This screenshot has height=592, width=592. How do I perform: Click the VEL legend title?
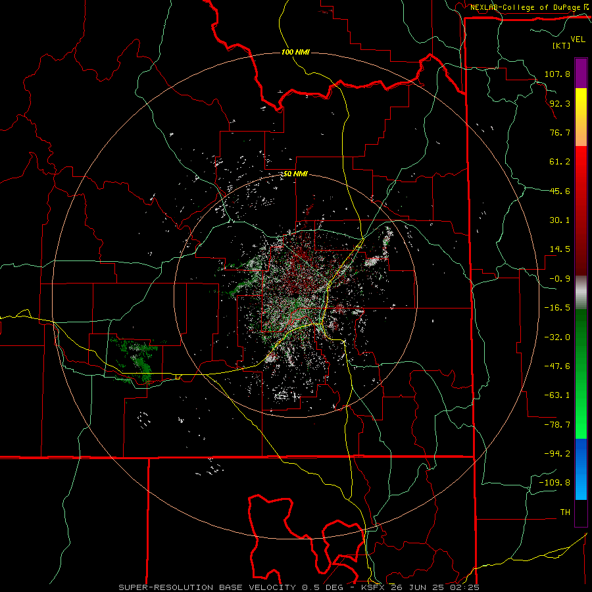pyautogui.click(x=578, y=39)
